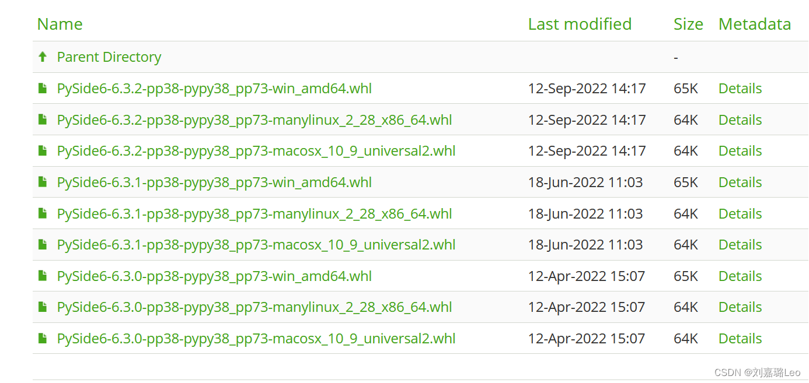Click the file icon beside PySide6-6.3.2 manylinux wheel

coord(42,120)
